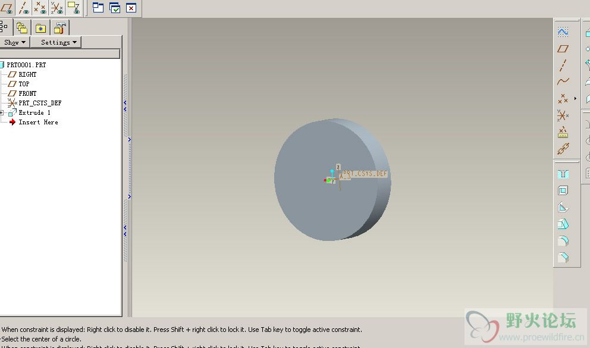Select the TOP datum plane in tree
This screenshot has height=348, width=590.
(x=23, y=84)
